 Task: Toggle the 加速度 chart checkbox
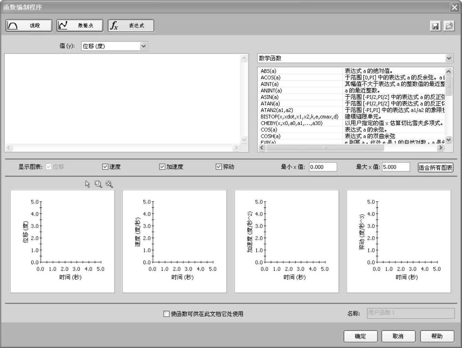pyautogui.click(x=162, y=167)
